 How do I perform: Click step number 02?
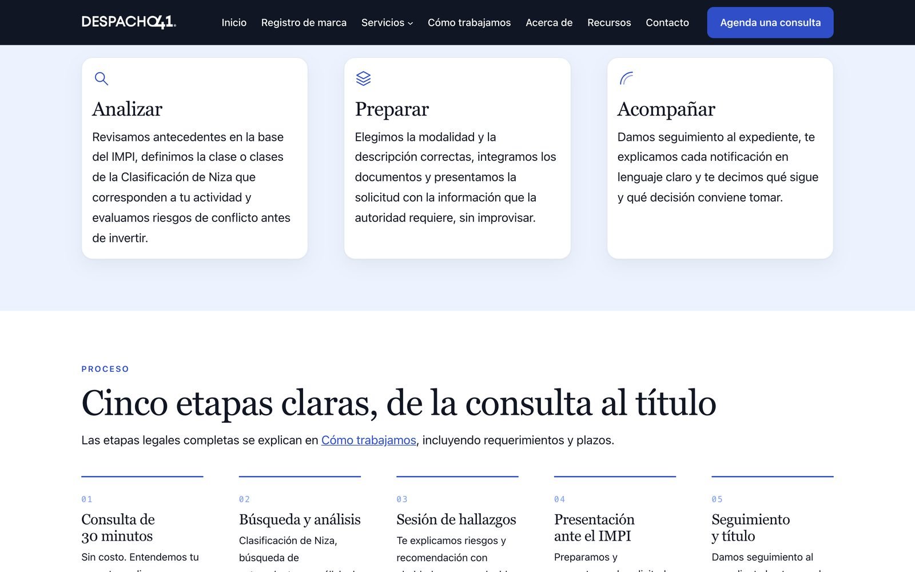click(x=245, y=499)
